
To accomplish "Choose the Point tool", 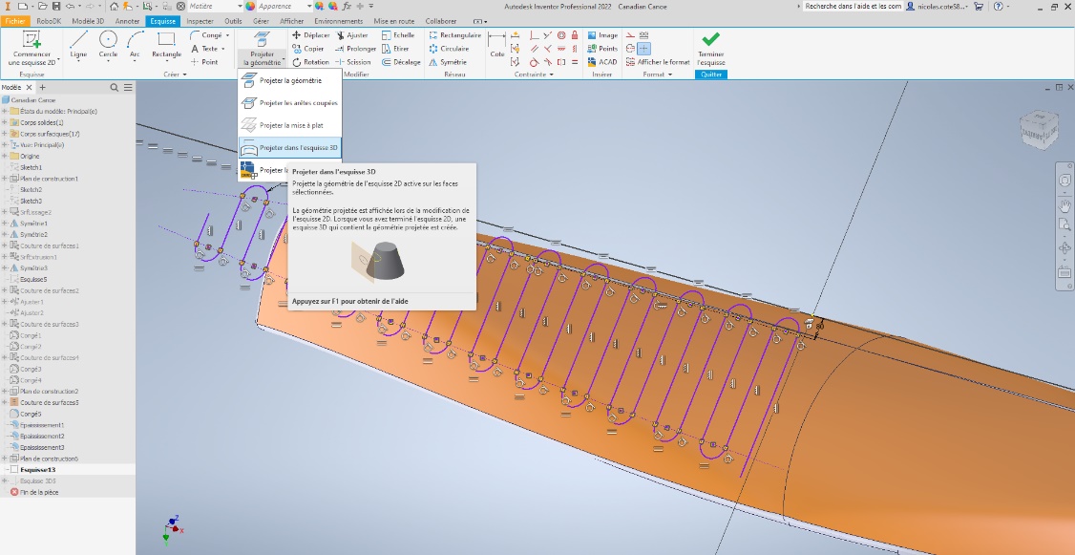I will (x=204, y=62).
